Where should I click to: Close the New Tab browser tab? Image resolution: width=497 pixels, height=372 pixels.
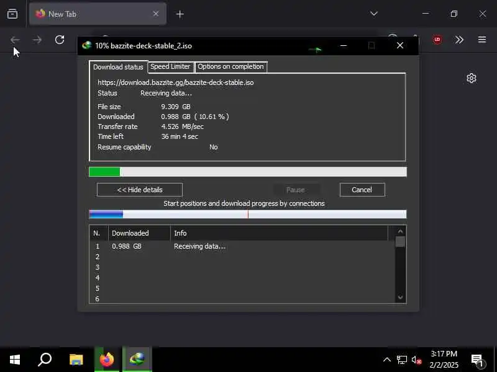[156, 14]
